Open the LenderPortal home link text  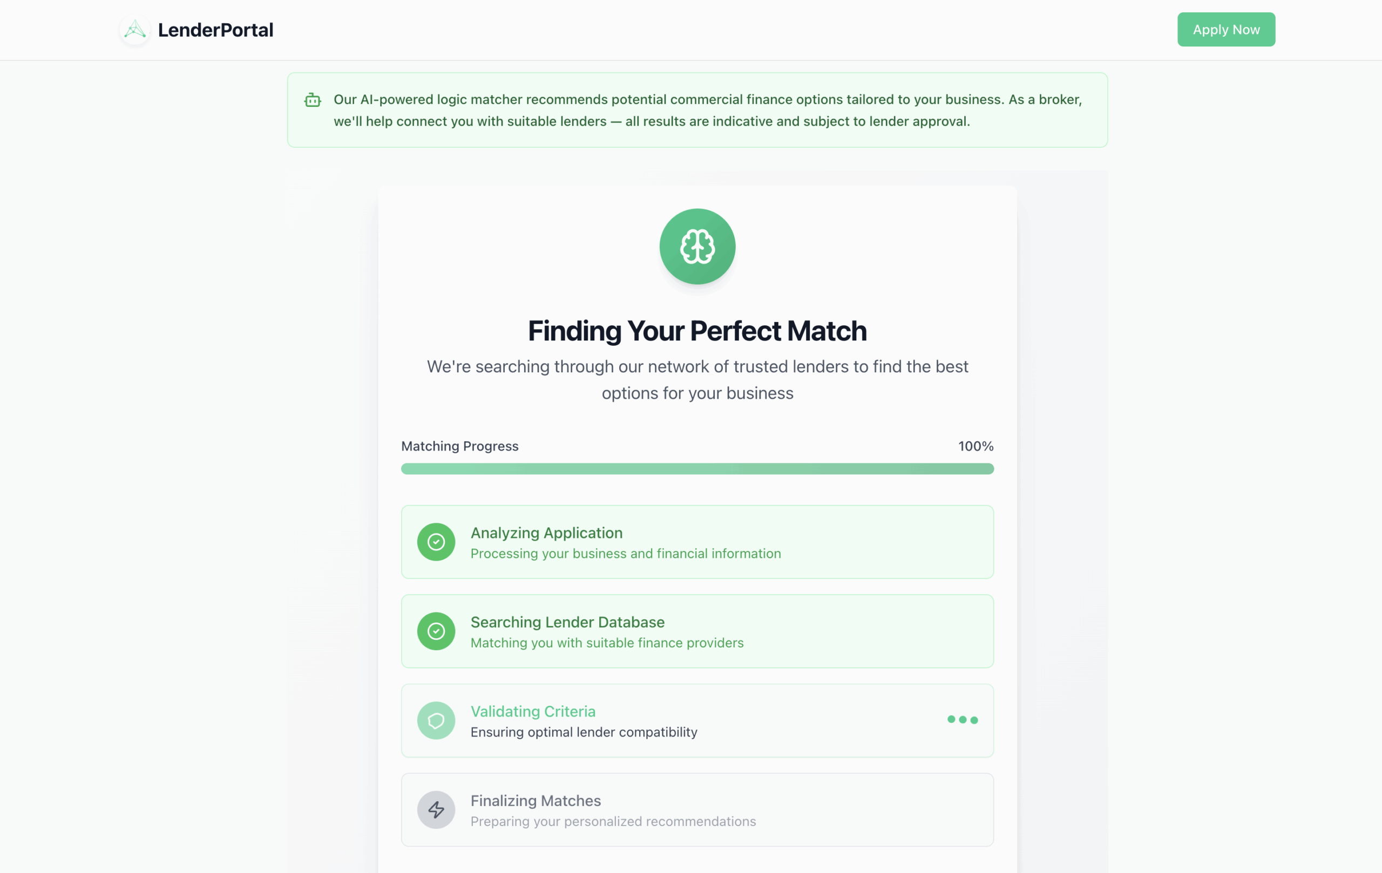tap(215, 30)
